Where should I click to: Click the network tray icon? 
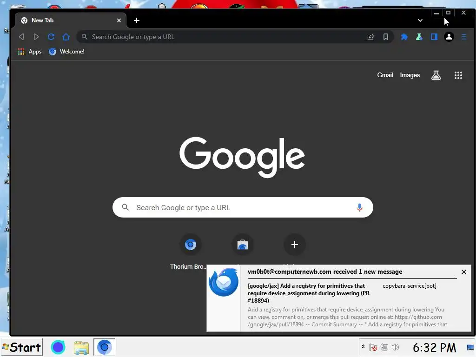click(384, 347)
